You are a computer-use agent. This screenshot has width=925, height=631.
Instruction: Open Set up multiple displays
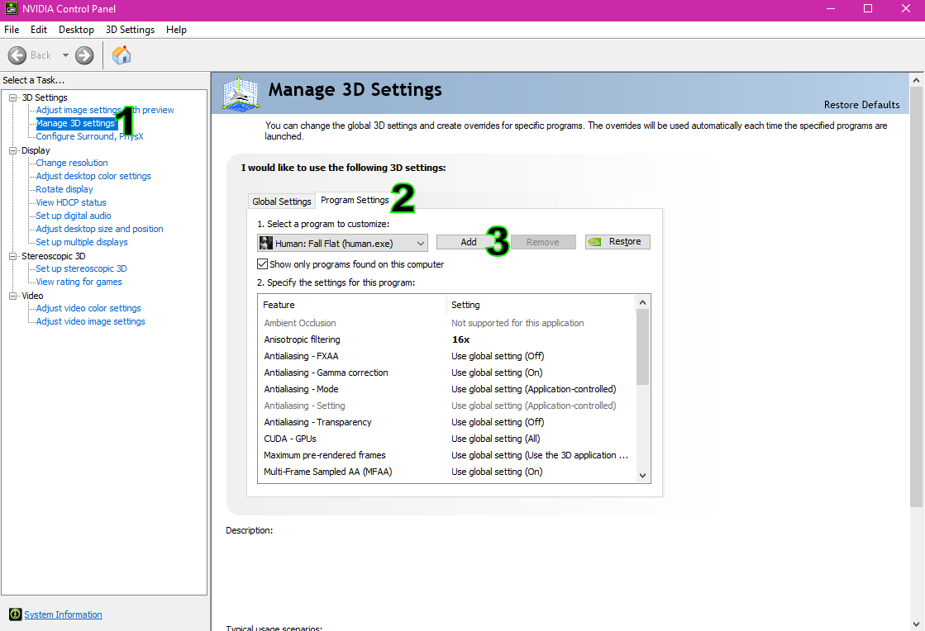point(81,242)
